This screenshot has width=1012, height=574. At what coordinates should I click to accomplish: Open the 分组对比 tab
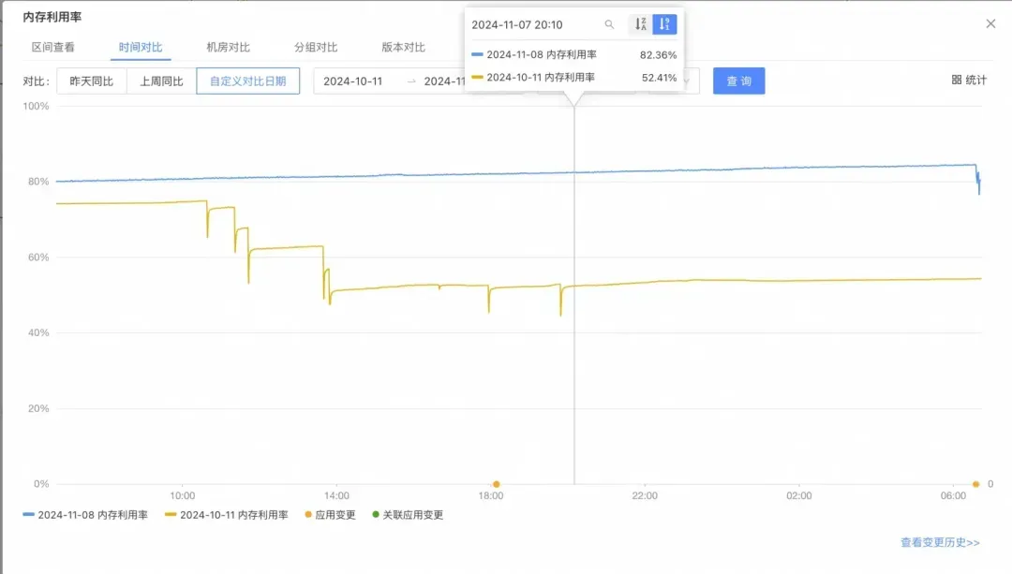[316, 47]
